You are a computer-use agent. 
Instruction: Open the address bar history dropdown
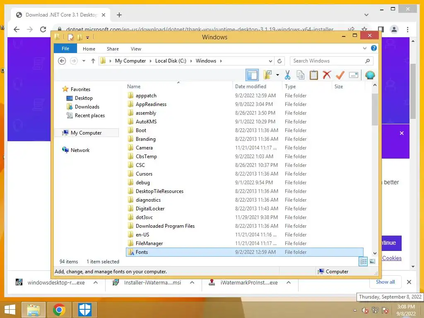click(x=270, y=61)
